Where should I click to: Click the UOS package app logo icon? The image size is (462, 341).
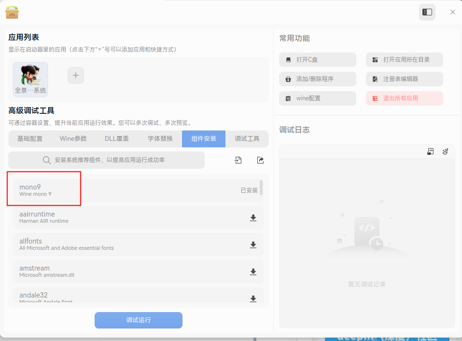point(12,13)
